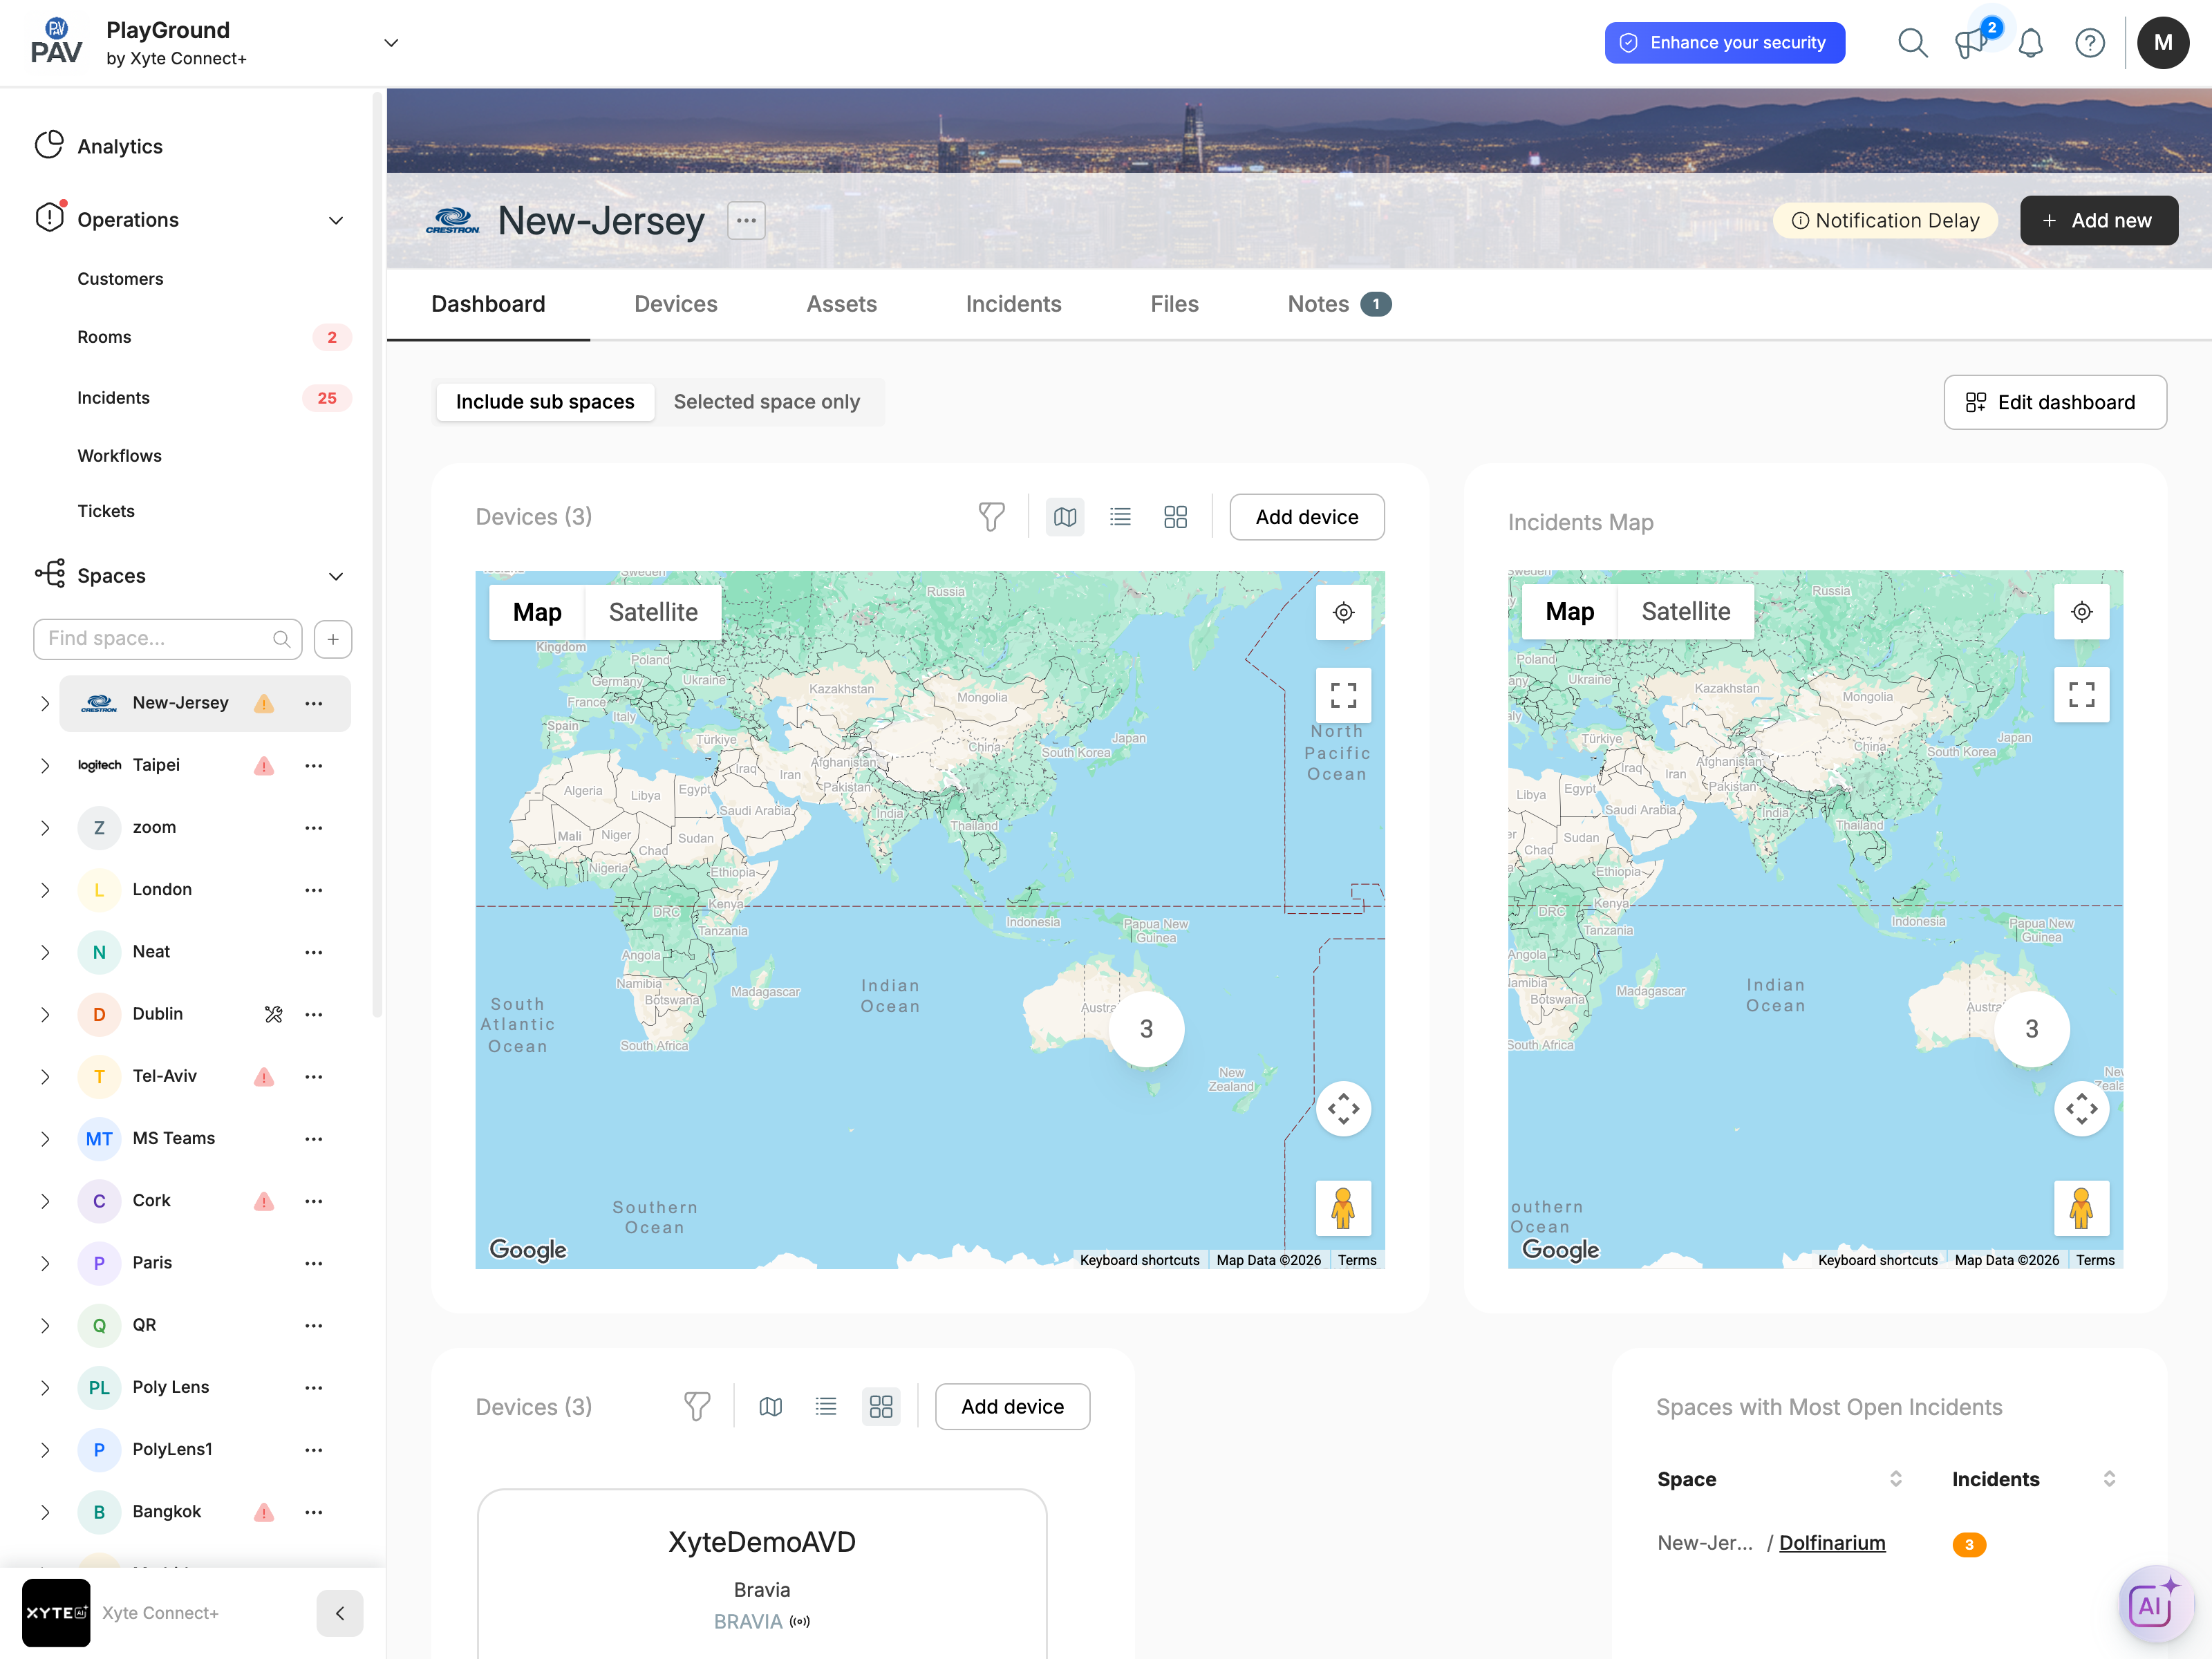The image size is (2212, 1659).
Task: Toggle map view in the top Devices widget
Action: click(x=1065, y=517)
